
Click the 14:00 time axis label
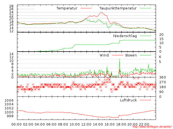pyautogui.click(x=98, y=124)
